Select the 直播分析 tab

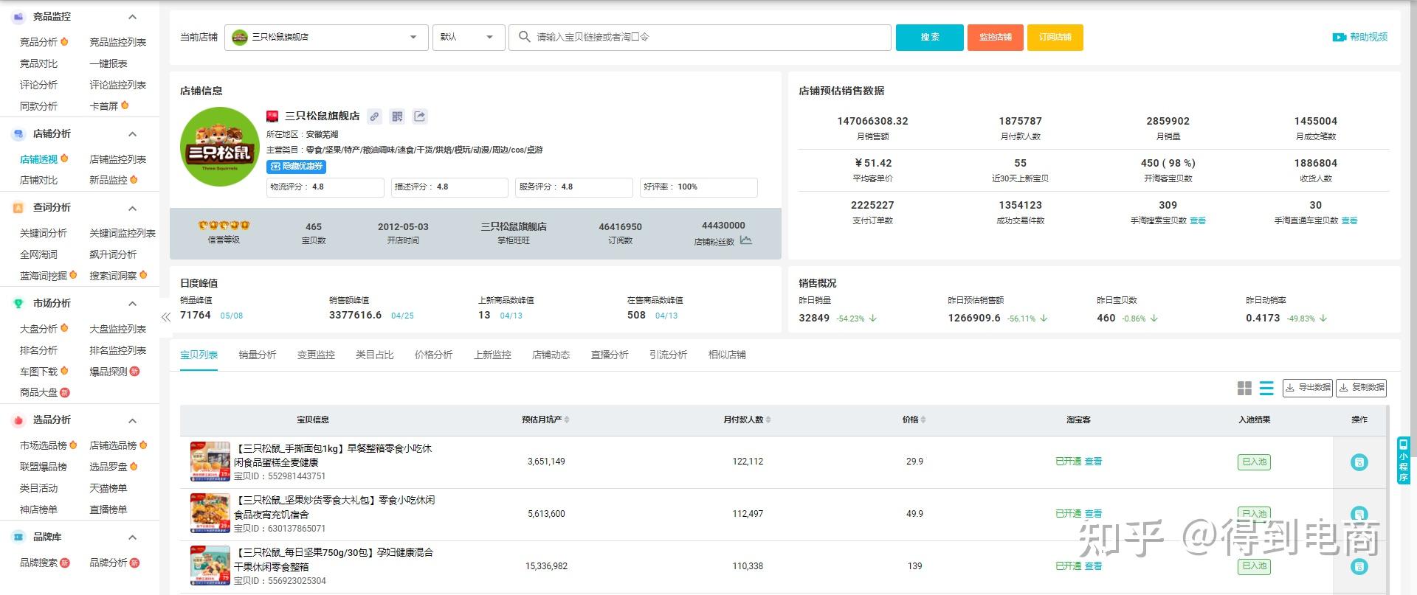click(610, 355)
